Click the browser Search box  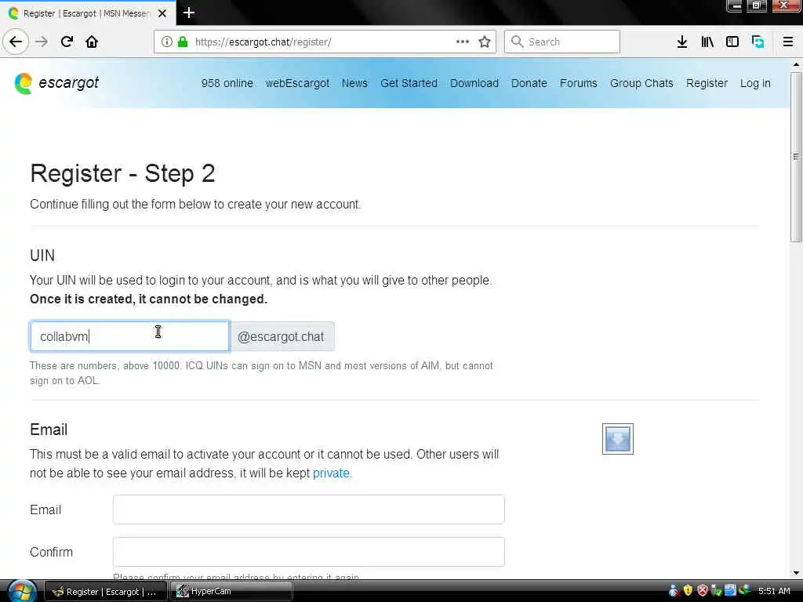pyautogui.click(x=561, y=42)
